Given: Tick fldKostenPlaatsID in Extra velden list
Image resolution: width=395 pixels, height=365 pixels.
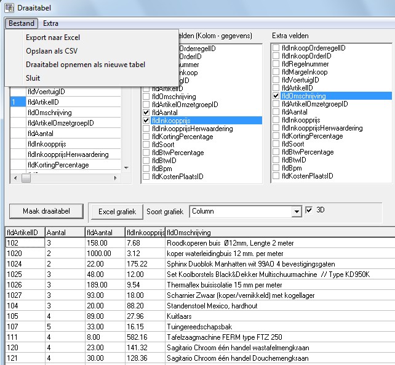Looking at the screenshot, I should pos(276,177).
